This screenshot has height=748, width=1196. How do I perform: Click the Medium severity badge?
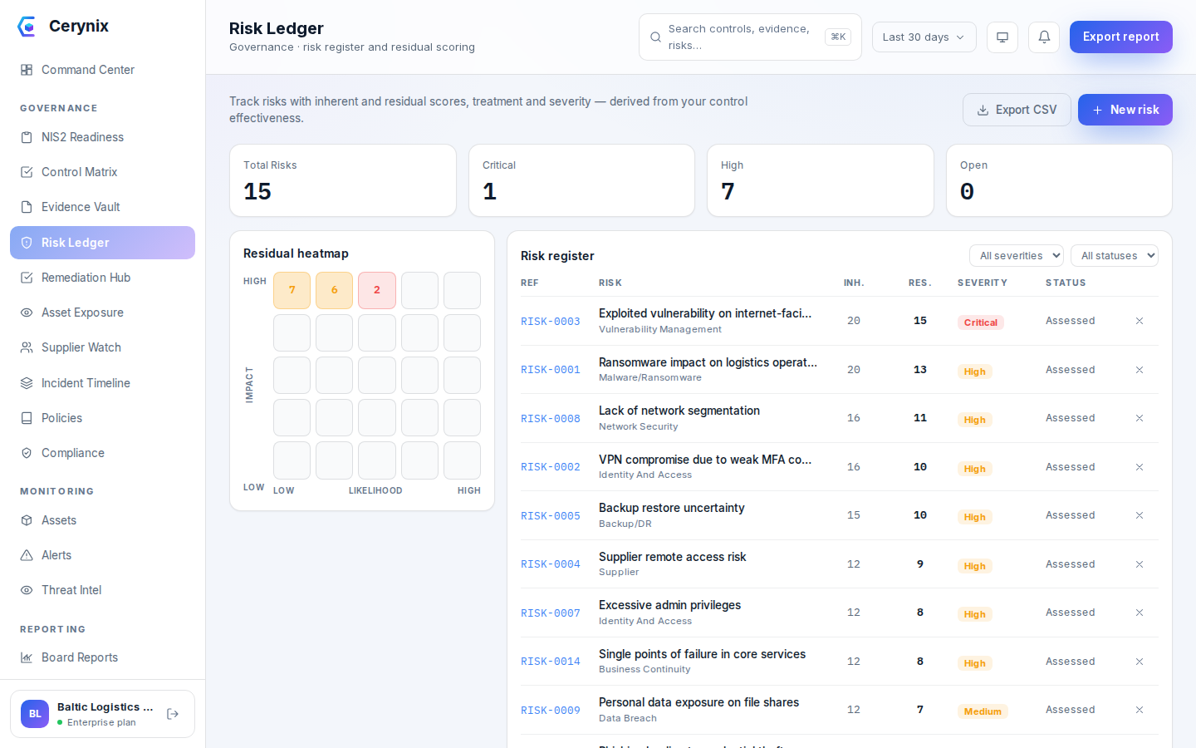point(983,711)
